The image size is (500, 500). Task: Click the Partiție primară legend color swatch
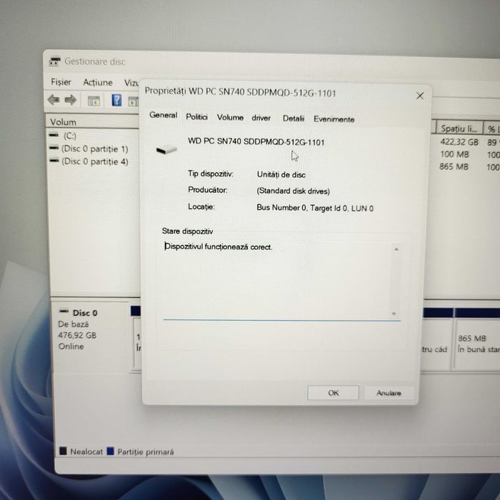tap(110, 451)
